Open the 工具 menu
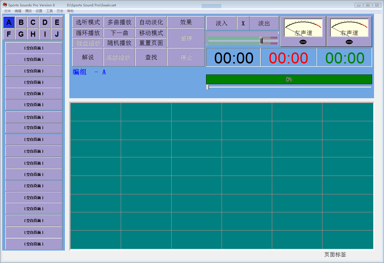 click(49, 11)
